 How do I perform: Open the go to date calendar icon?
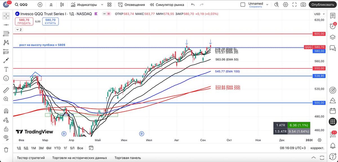91,148
